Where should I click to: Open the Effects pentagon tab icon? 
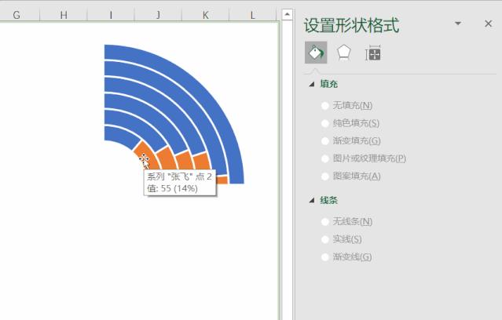pyautogui.click(x=344, y=53)
